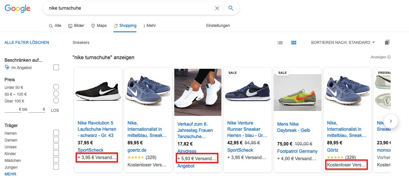Select the Shopping tab
The height and width of the screenshot is (178, 409).
[x=125, y=25]
